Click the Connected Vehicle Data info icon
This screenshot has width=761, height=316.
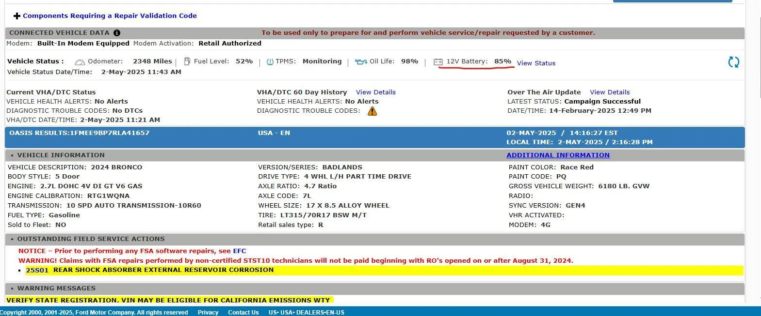coord(117,33)
